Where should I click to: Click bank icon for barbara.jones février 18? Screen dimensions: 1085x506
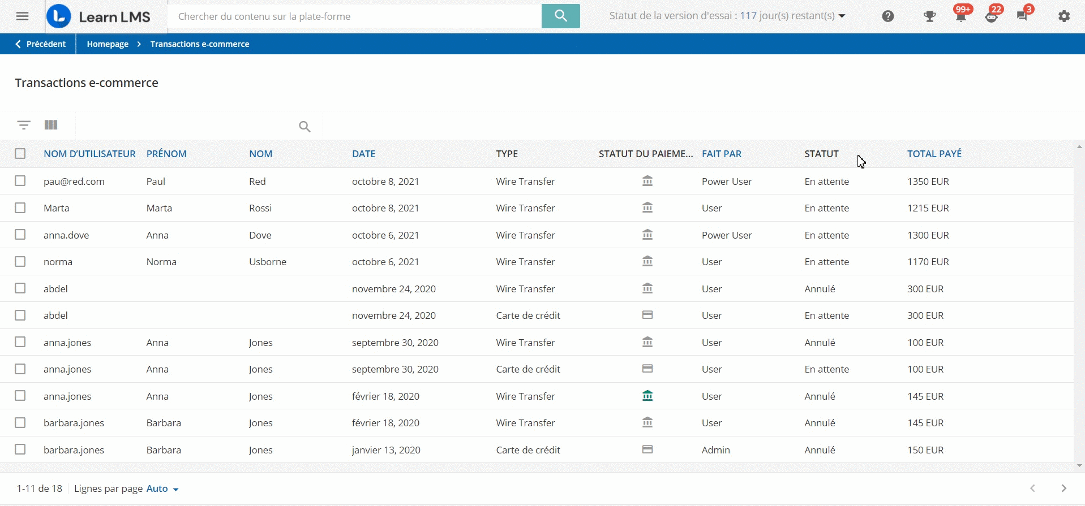[x=647, y=422]
